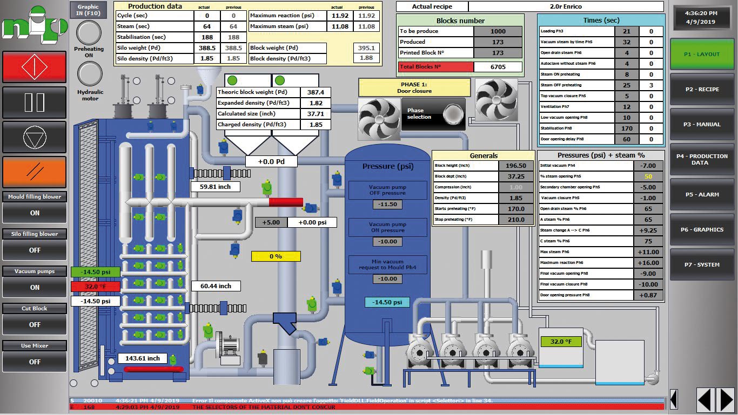738x415 pixels.
Task: Open the P6 - GRAPHICS page
Action: [x=701, y=230]
